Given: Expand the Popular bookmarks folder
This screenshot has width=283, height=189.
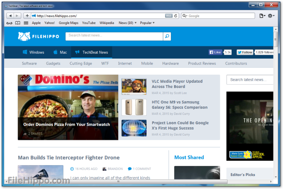Looking at the screenshot, I should [147, 23].
